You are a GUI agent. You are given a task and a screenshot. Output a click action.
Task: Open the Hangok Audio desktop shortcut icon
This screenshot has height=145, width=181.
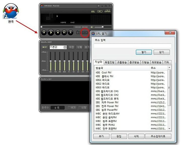[x=11, y=11]
